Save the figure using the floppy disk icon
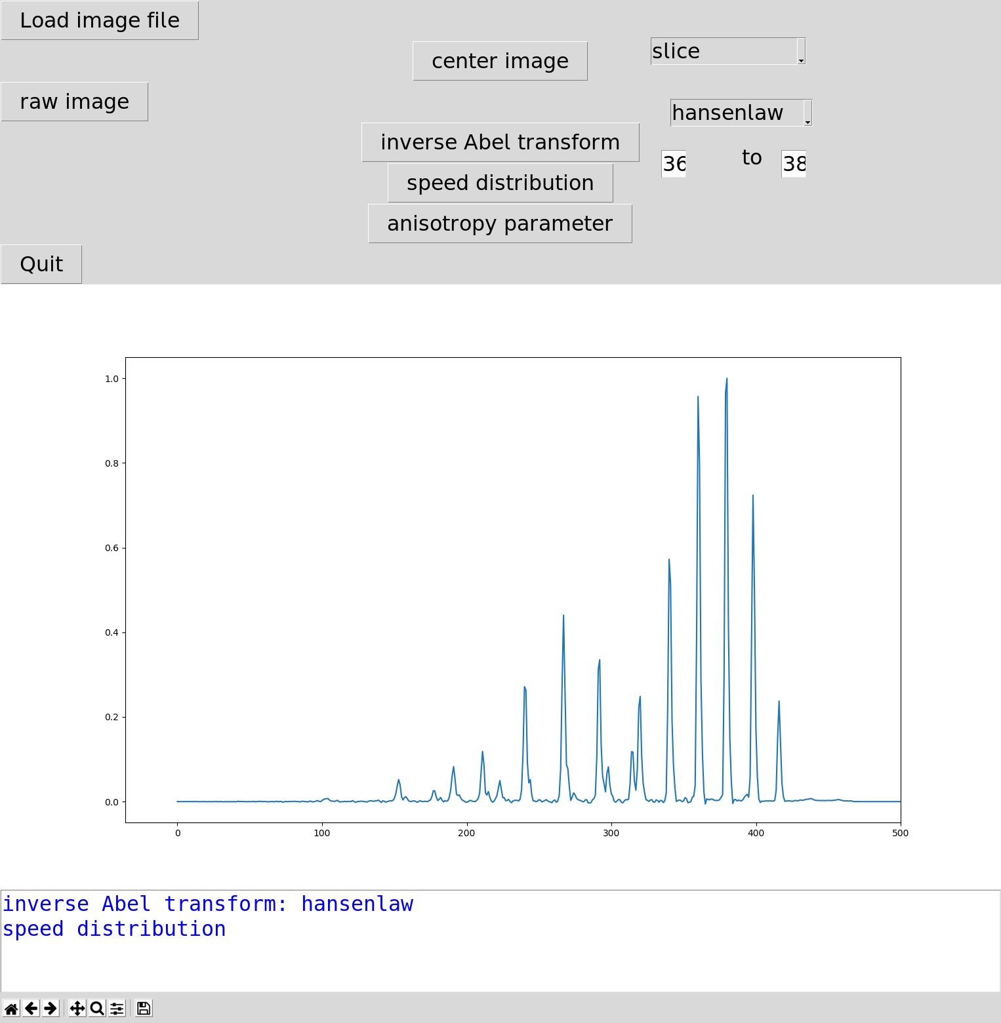1001x1023 pixels. (x=143, y=1008)
